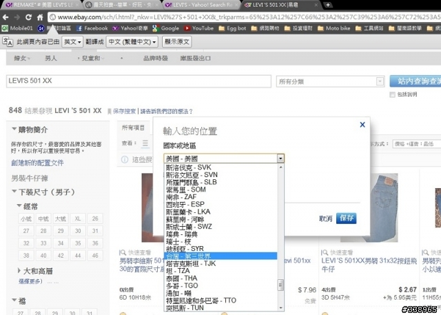Select waist size 38 filter box

[26, 255]
